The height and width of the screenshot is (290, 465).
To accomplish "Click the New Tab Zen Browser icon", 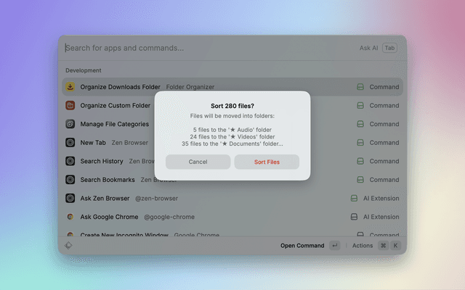I will pyautogui.click(x=70, y=143).
